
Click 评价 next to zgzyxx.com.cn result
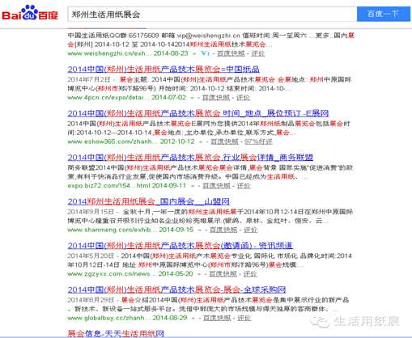250,274
